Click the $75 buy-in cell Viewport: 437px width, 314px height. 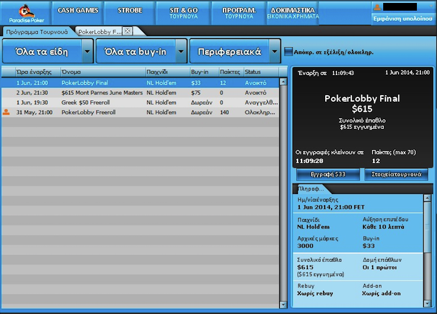(196, 92)
